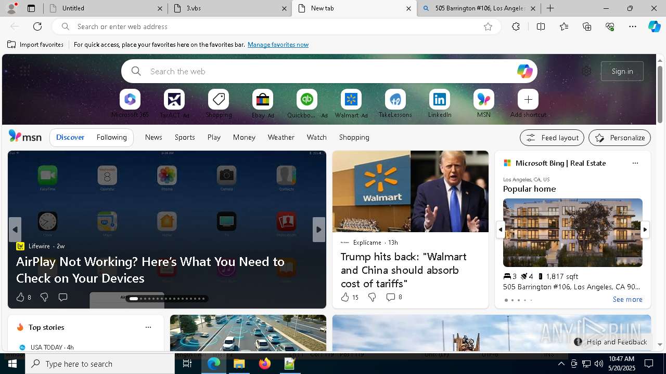
Task: Show next featured story slide
Action: tap(319, 230)
